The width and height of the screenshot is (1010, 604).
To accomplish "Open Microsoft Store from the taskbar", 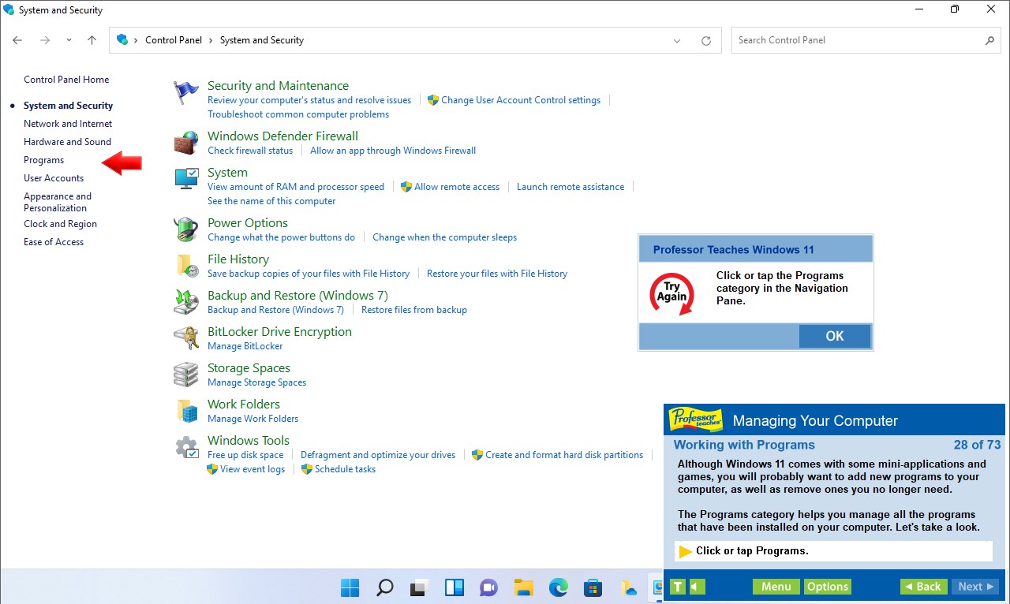I will pyautogui.click(x=593, y=587).
